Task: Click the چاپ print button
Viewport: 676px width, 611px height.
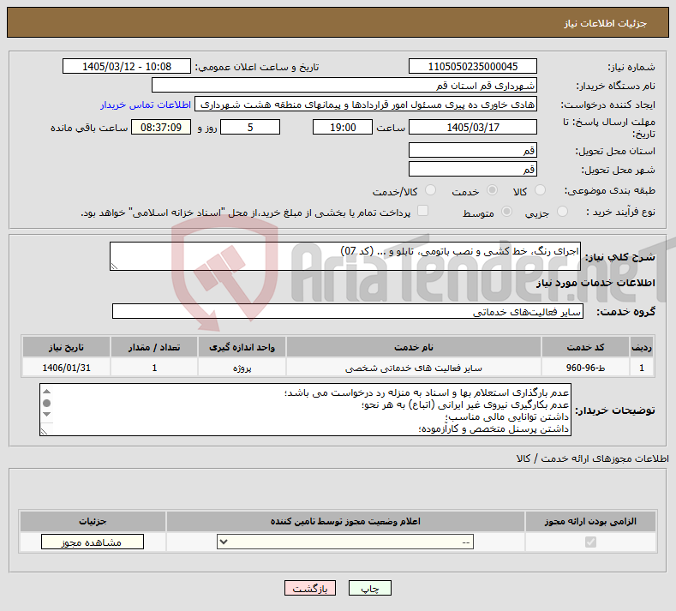Action: pos(370,589)
